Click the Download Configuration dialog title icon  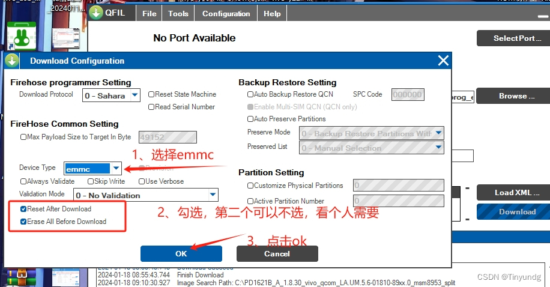tap(12, 61)
